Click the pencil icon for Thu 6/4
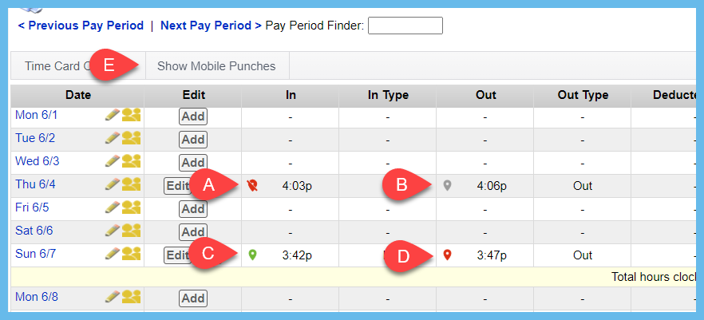704x320 pixels. pos(112,185)
